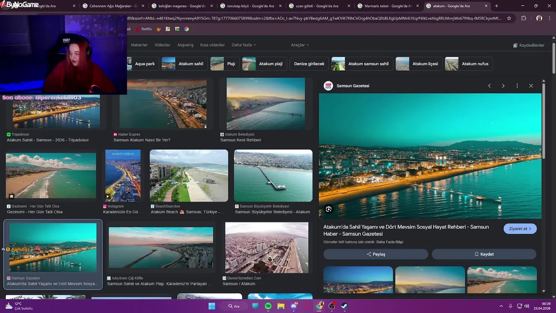Switch to the 'korubaşı köyü' browser tab
The width and height of the screenshot is (556, 313).
[x=251, y=6]
